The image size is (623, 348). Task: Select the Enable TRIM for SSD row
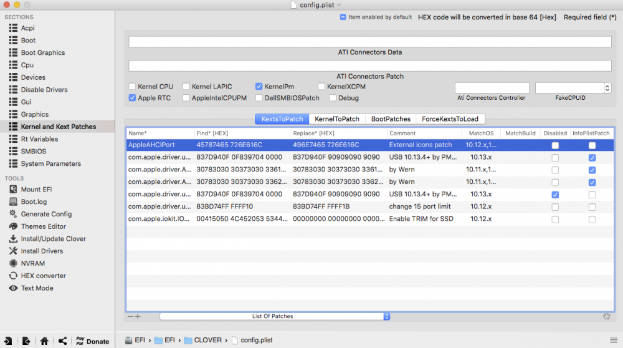click(x=370, y=219)
